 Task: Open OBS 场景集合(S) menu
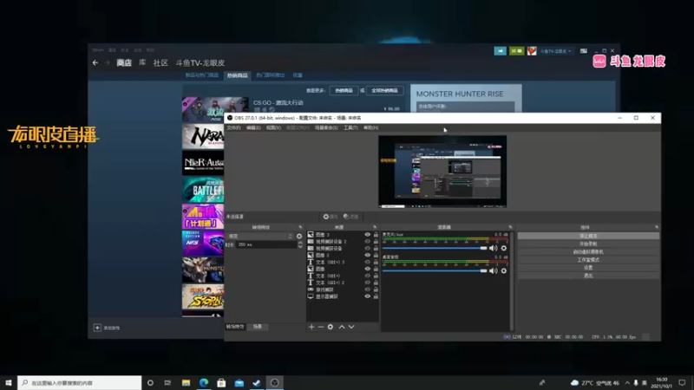coord(326,127)
